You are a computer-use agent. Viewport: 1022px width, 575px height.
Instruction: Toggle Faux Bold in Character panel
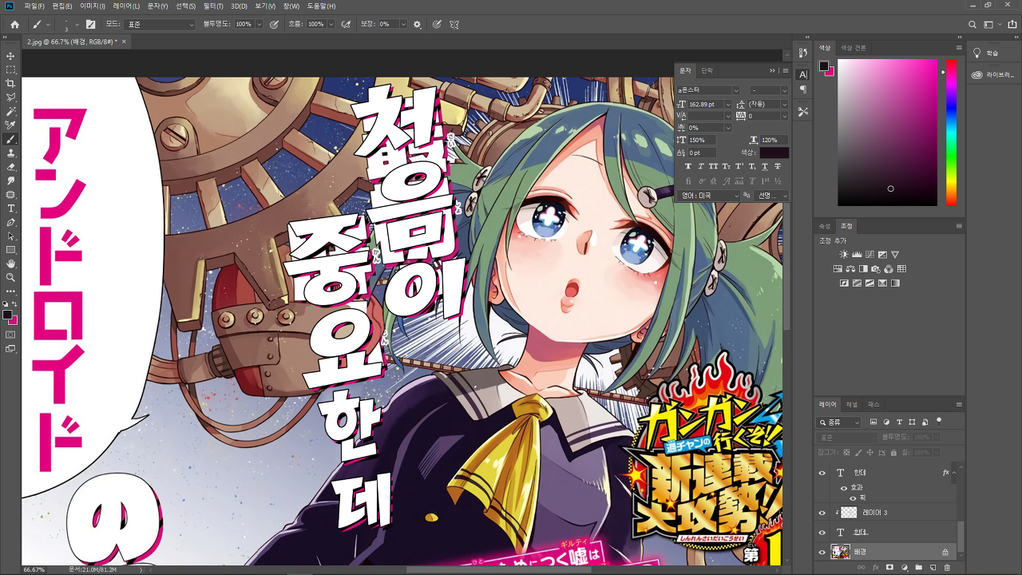688,166
